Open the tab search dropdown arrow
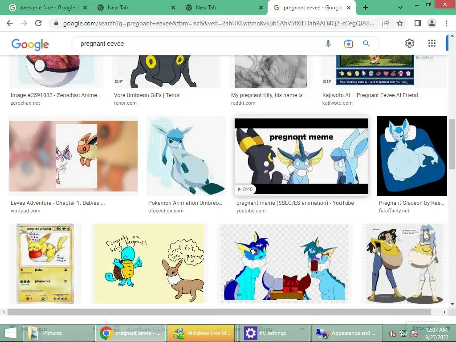The height and width of the screenshot is (342, 456). [400, 8]
